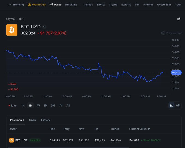Open the History tab
Viewport: 185px width, 148px height.
click(x=46, y=120)
